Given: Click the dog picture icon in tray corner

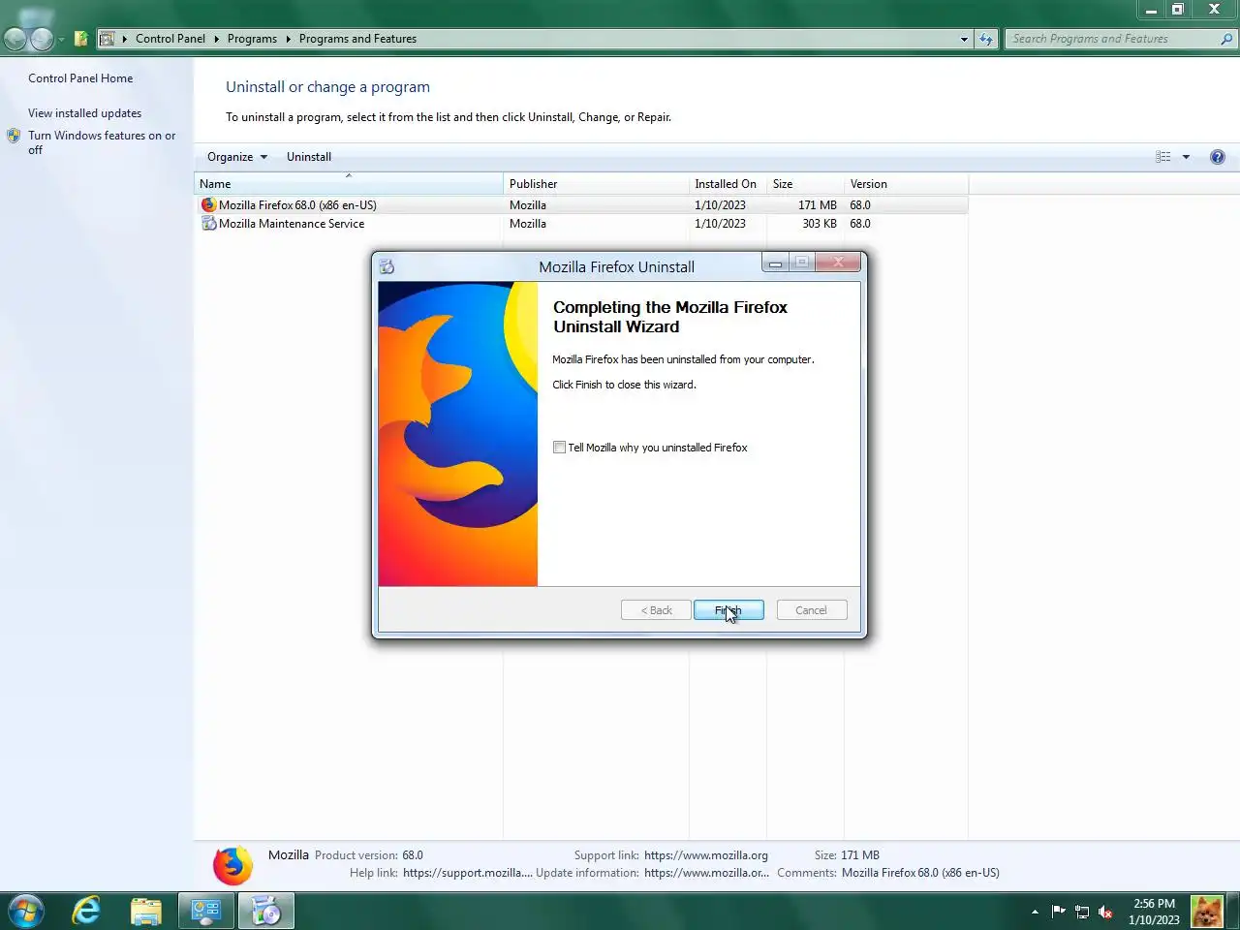Looking at the screenshot, I should pyautogui.click(x=1207, y=912).
